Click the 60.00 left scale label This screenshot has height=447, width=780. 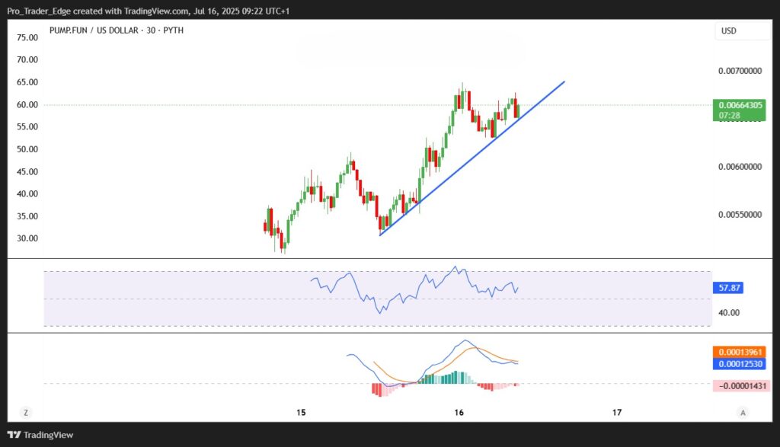(x=27, y=104)
